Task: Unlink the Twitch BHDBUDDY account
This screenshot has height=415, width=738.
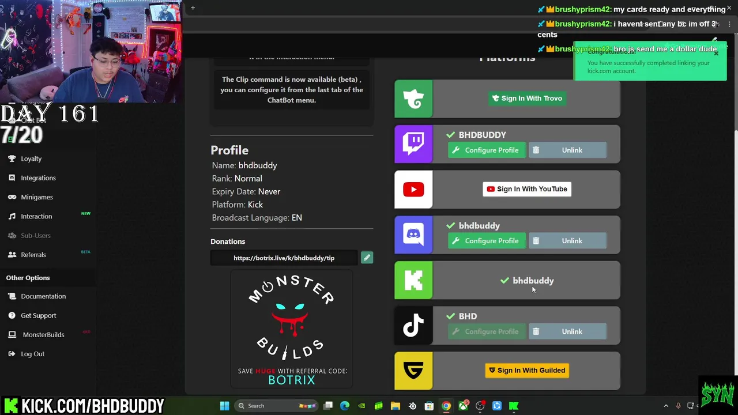Action: pos(567,150)
